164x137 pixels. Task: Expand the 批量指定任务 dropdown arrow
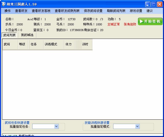(x=56, y=126)
